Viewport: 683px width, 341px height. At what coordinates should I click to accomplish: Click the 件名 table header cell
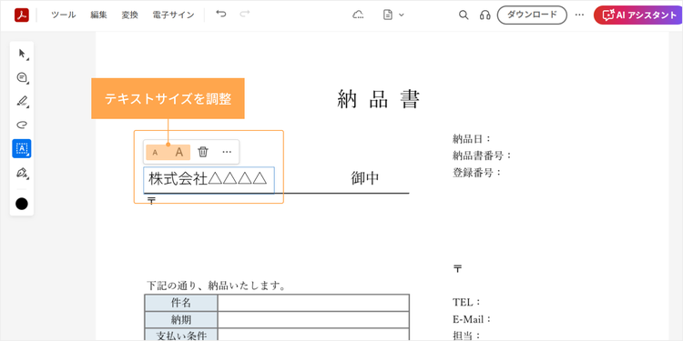click(181, 303)
